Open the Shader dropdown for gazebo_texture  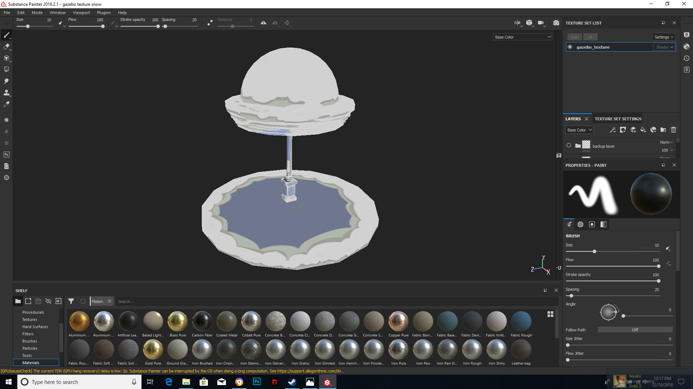click(664, 47)
